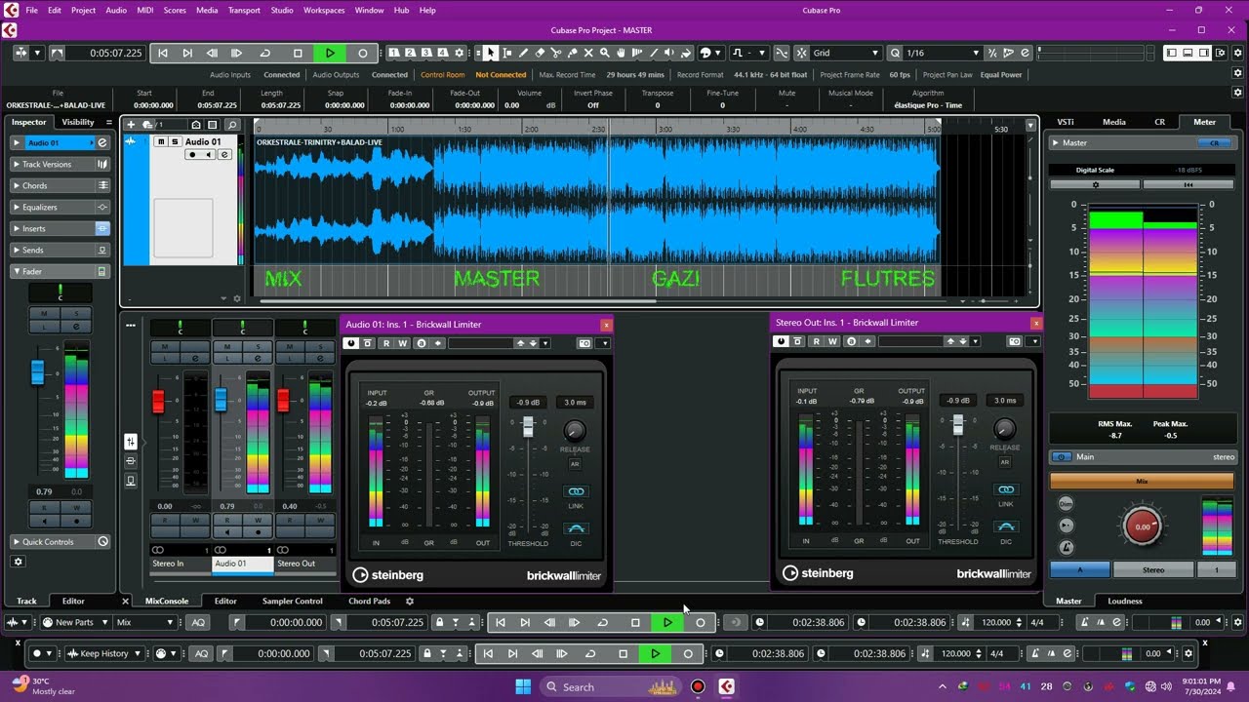1249x702 pixels.
Task: Expand the Track Versions inspector section
Action: [60, 164]
